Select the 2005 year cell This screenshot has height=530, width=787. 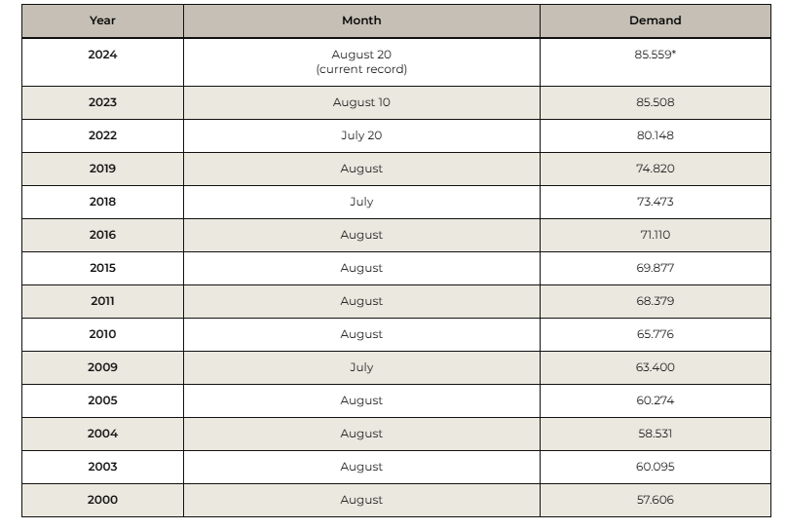point(102,400)
